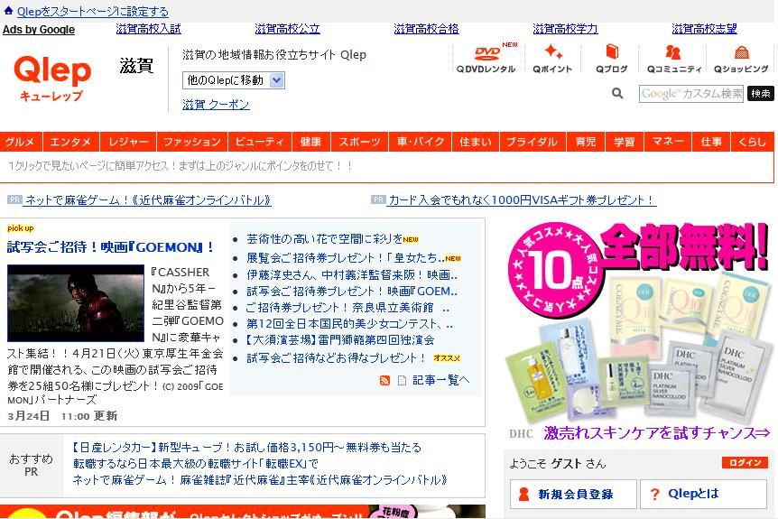Select the 住まい category tab

(x=476, y=142)
